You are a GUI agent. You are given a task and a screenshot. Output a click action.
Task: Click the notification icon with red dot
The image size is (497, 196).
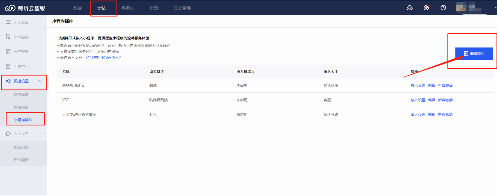[426, 8]
